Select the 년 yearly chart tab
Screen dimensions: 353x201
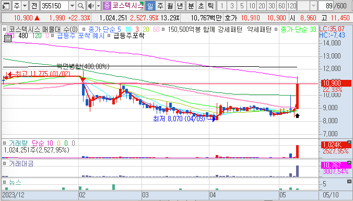(180, 6)
